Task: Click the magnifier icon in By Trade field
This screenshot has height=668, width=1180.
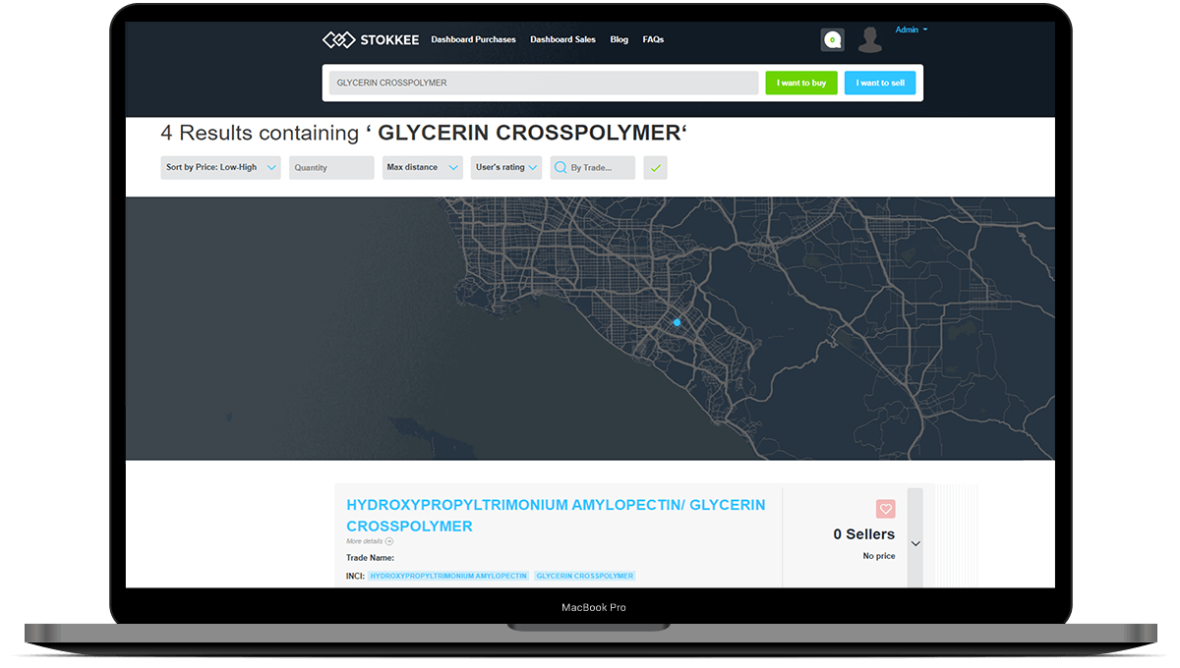Action: pyautogui.click(x=560, y=168)
